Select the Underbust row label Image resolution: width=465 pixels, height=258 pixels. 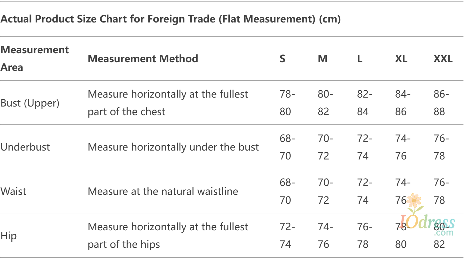coord(25,147)
